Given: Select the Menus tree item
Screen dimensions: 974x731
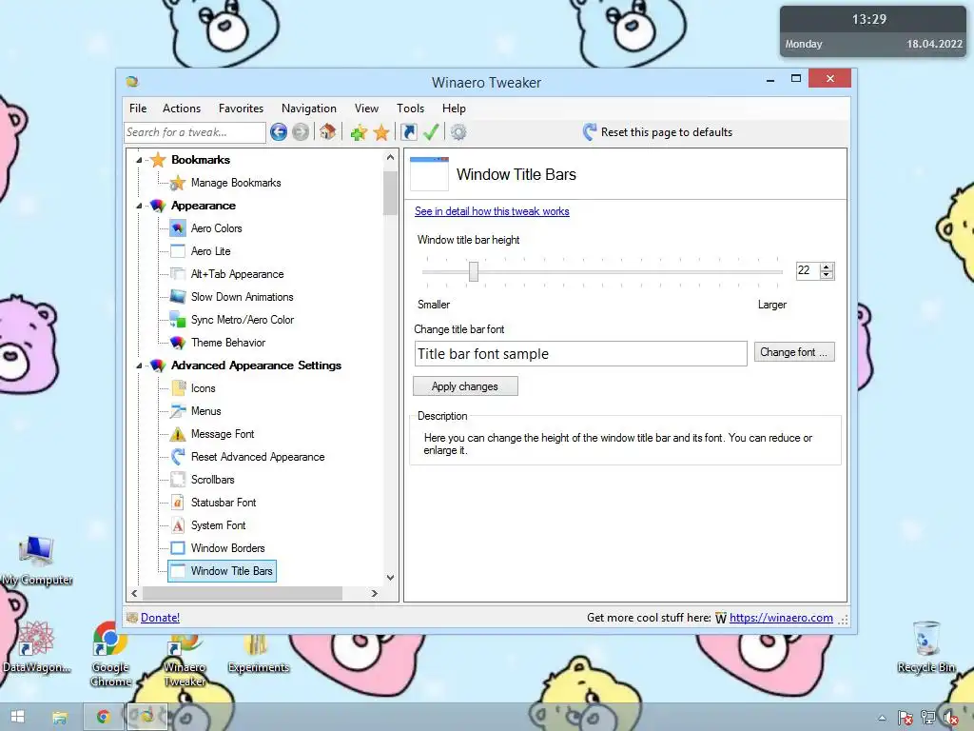Looking at the screenshot, I should coord(205,411).
